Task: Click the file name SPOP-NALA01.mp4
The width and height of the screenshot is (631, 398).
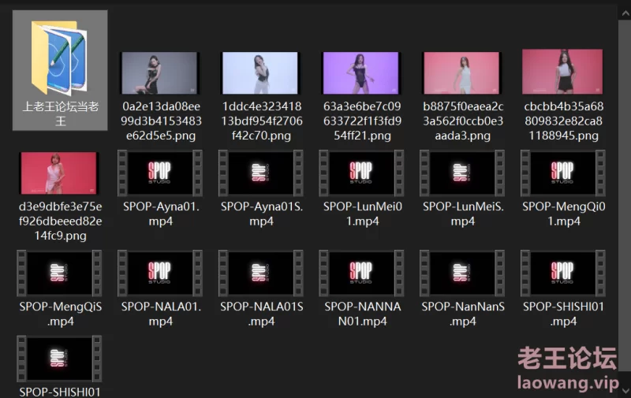Action: coord(161,314)
